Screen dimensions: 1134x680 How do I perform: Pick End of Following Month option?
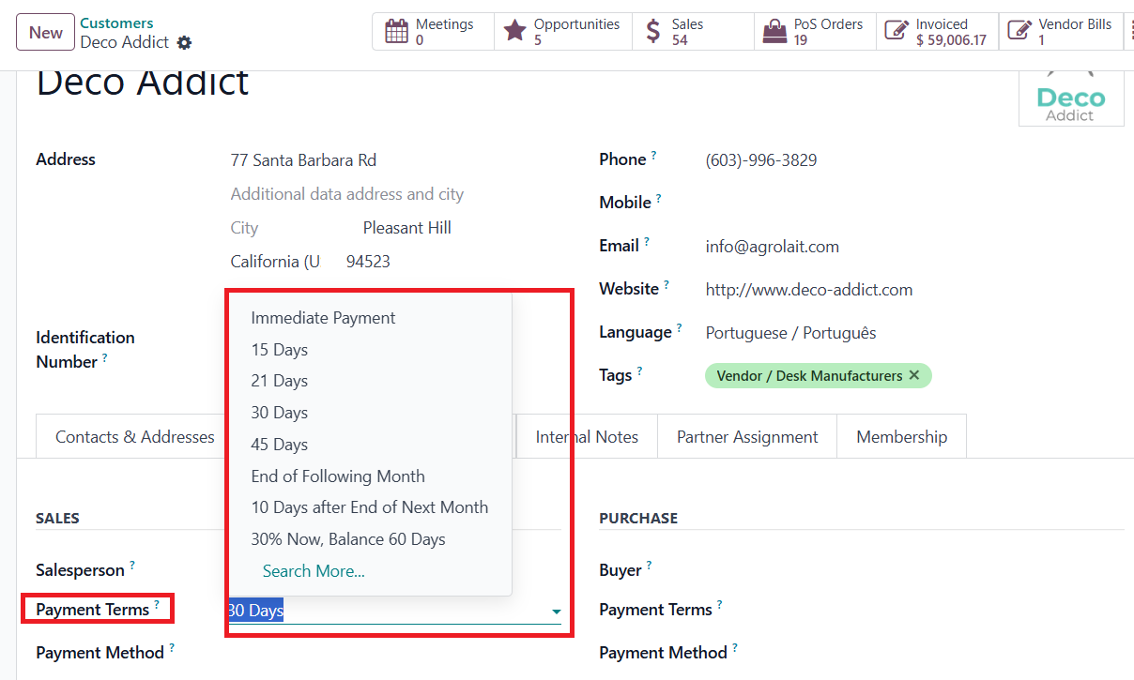338,476
